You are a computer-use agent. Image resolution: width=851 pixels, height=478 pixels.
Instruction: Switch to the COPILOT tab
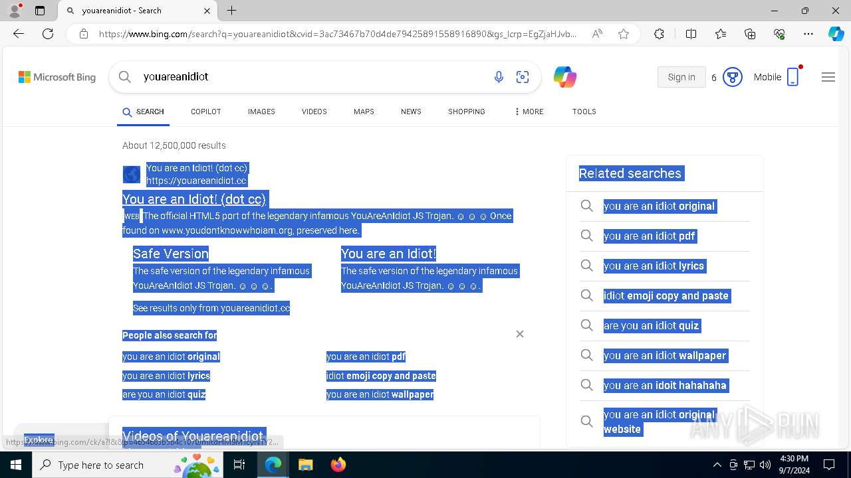pyautogui.click(x=205, y=112)
